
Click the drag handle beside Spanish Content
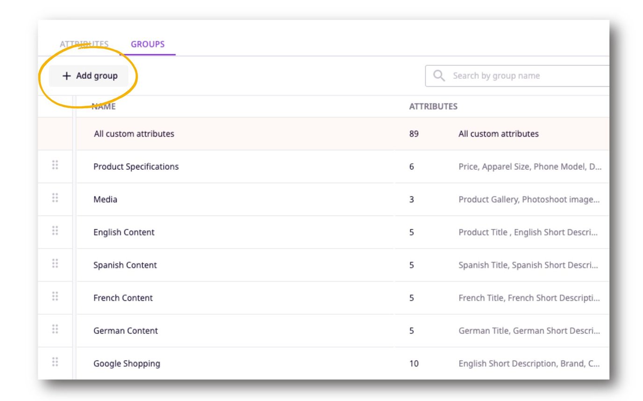(x=54, y=265)
